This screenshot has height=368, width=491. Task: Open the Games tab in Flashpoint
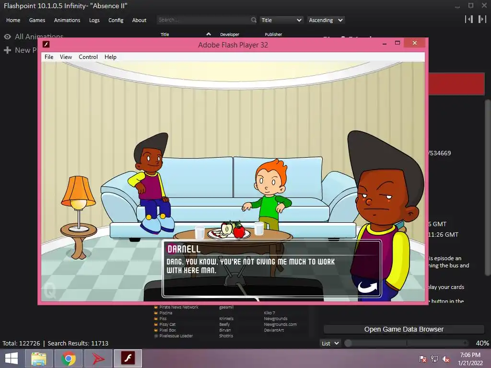pyautogui.click(x=37, y=20)
